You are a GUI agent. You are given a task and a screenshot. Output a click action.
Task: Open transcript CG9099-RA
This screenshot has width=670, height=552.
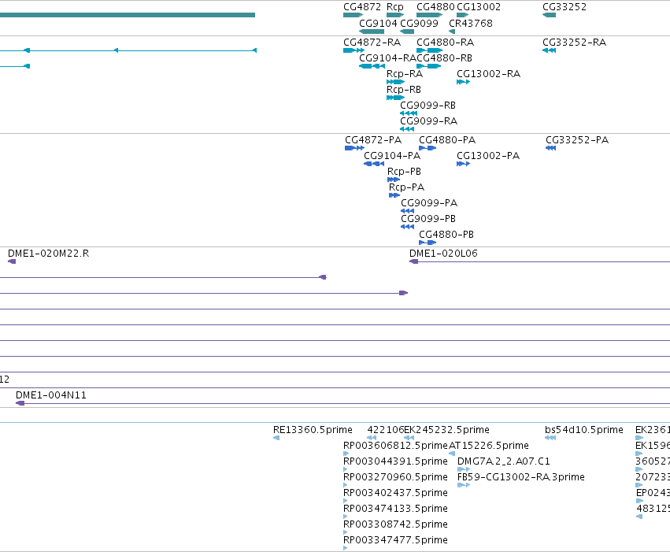(x=428, y=121)
